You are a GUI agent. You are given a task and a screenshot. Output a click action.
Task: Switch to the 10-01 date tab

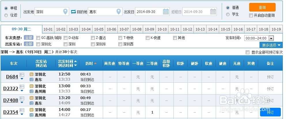pyautogui.click(x=48, y=29)
